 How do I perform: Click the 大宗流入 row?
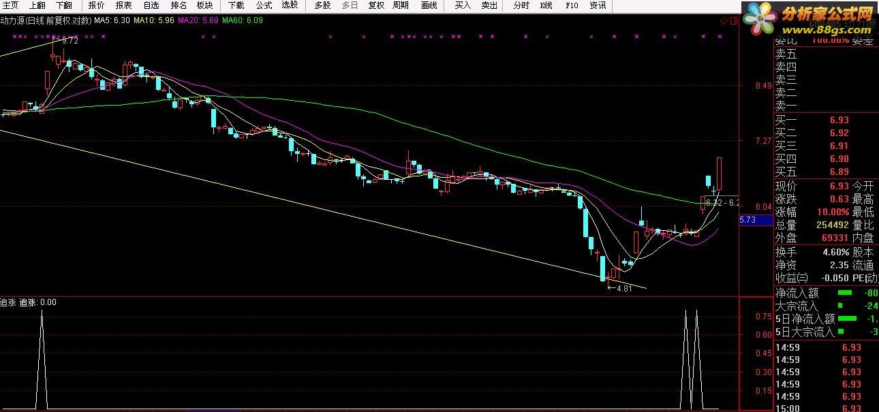click(x=826, y=306)
